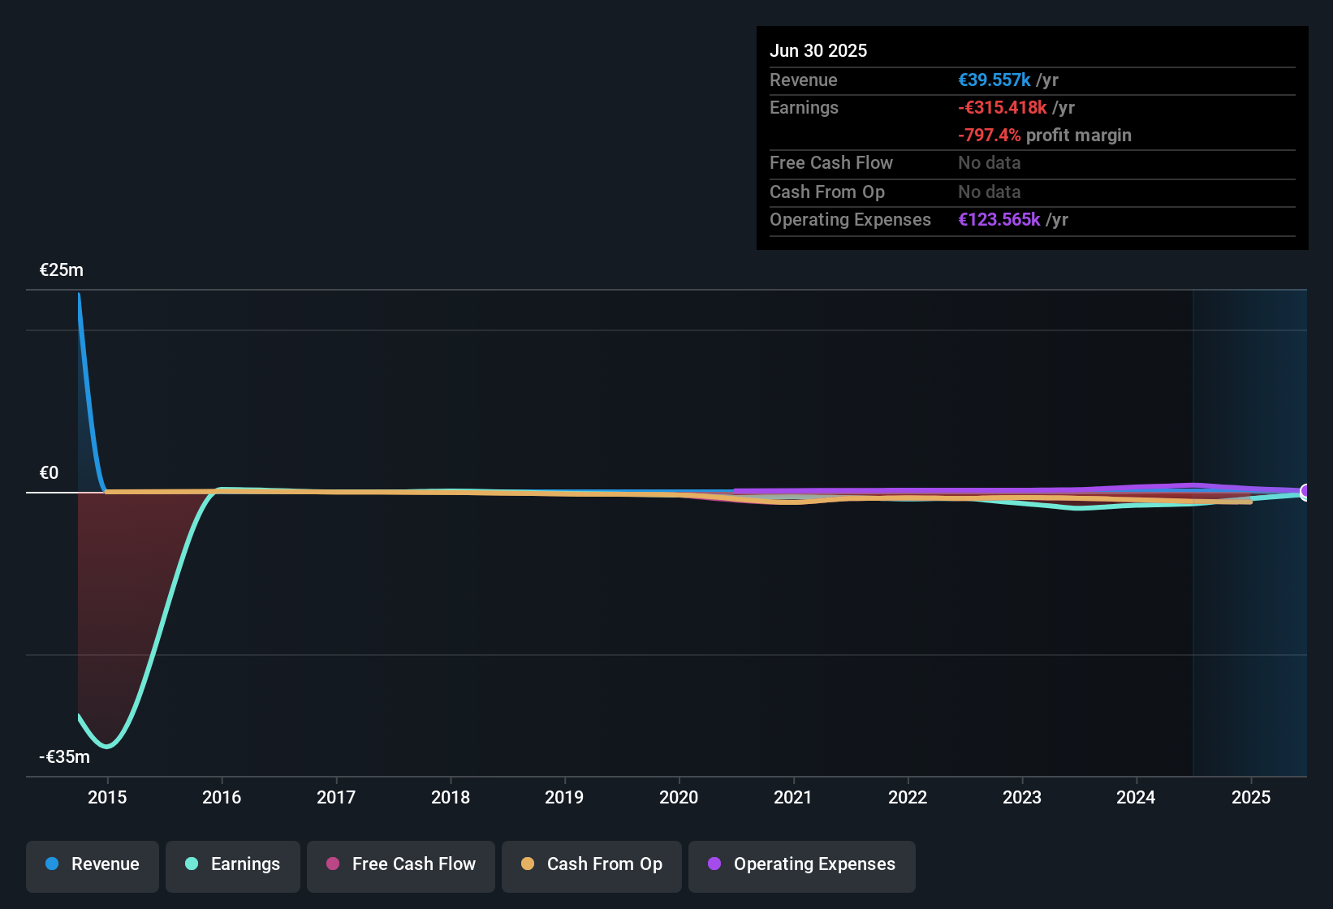Screen dimensions: 1333x909
Task: Click the 2025 x-axis label
Action: tap(1250, 798)
